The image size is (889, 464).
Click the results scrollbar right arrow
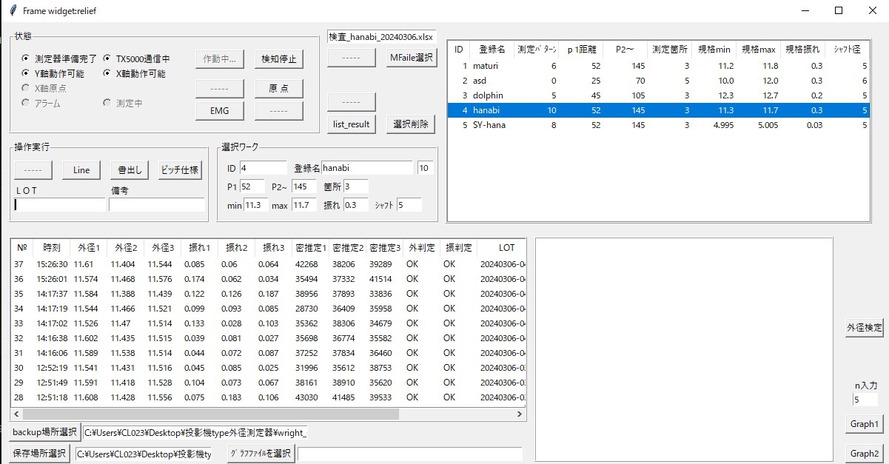[x=520, y=414]
